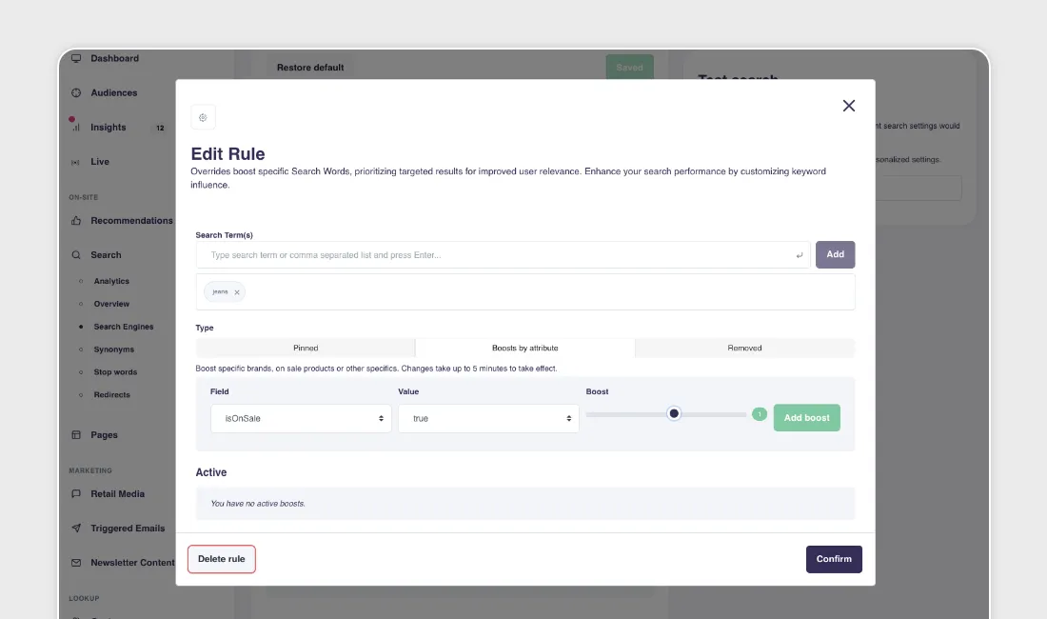Click Delete rule at the dialog bottom
Image resolution: width=1047 pixels, height=619 pixels.
click(x=221, y=559)
